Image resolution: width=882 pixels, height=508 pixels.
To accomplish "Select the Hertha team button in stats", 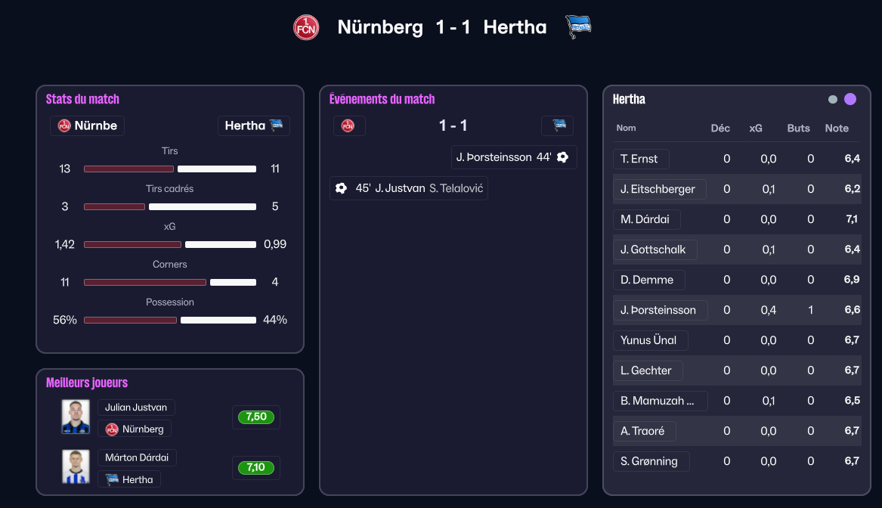I will [253, 125].
